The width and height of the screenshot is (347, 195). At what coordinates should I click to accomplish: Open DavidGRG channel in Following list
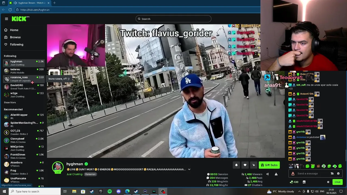point(24,87)
